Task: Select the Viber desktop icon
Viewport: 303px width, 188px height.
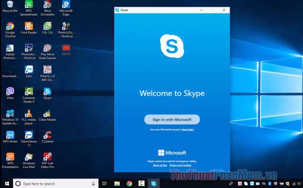Action: [10, 93]
